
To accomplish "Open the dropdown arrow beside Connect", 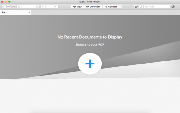I will coord(121,7).
